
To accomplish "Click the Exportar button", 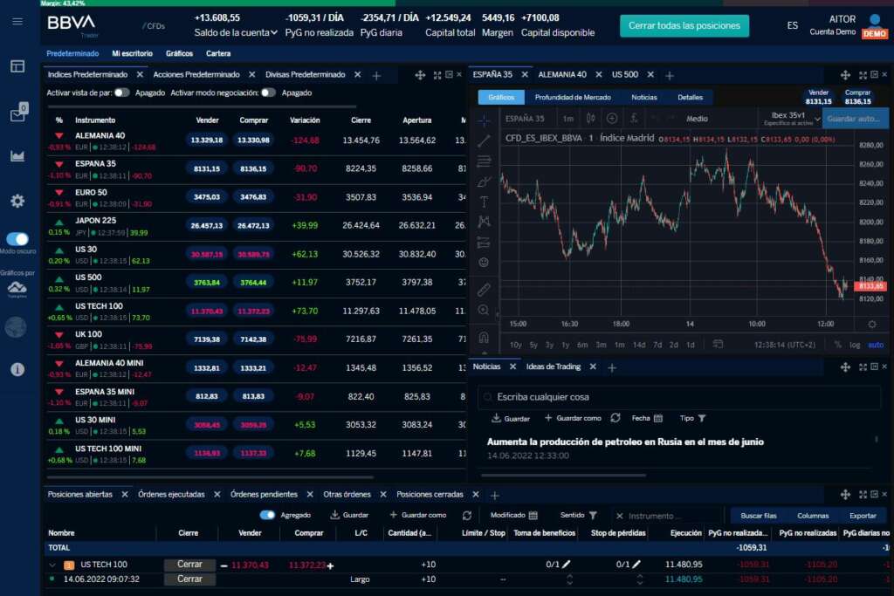I will coord(863,516).
